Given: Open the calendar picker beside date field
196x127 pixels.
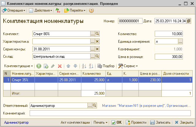Looking at the screenshot, I should click(189, 21).
